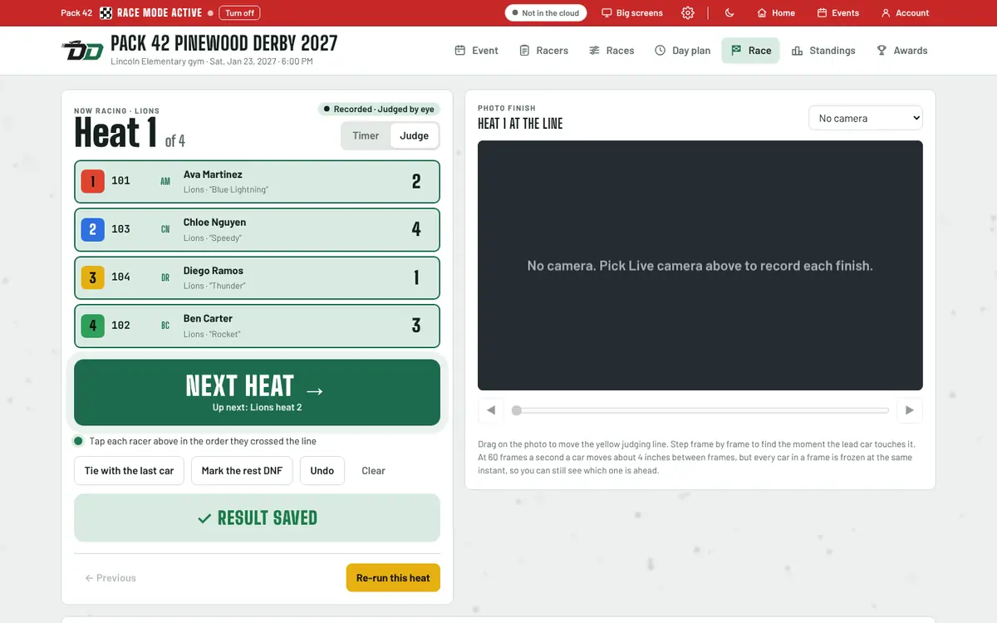Click Ava Martinez racer row

(257, 181)
